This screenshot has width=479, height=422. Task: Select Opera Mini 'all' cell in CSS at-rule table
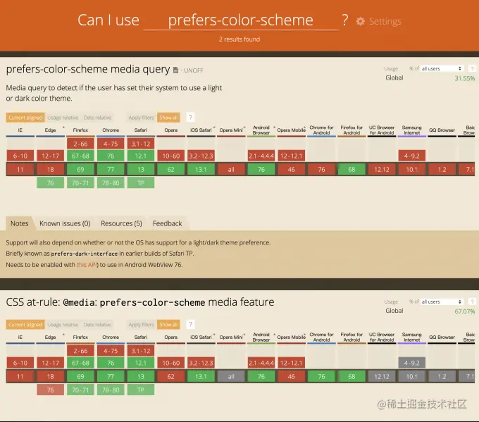point(231,376)
